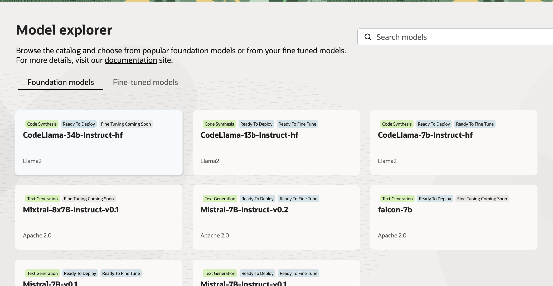553x286 pixels.
Task: Open the Mistral-7B-Instruct-v0.2 model title
Action: tap(244, 210)
